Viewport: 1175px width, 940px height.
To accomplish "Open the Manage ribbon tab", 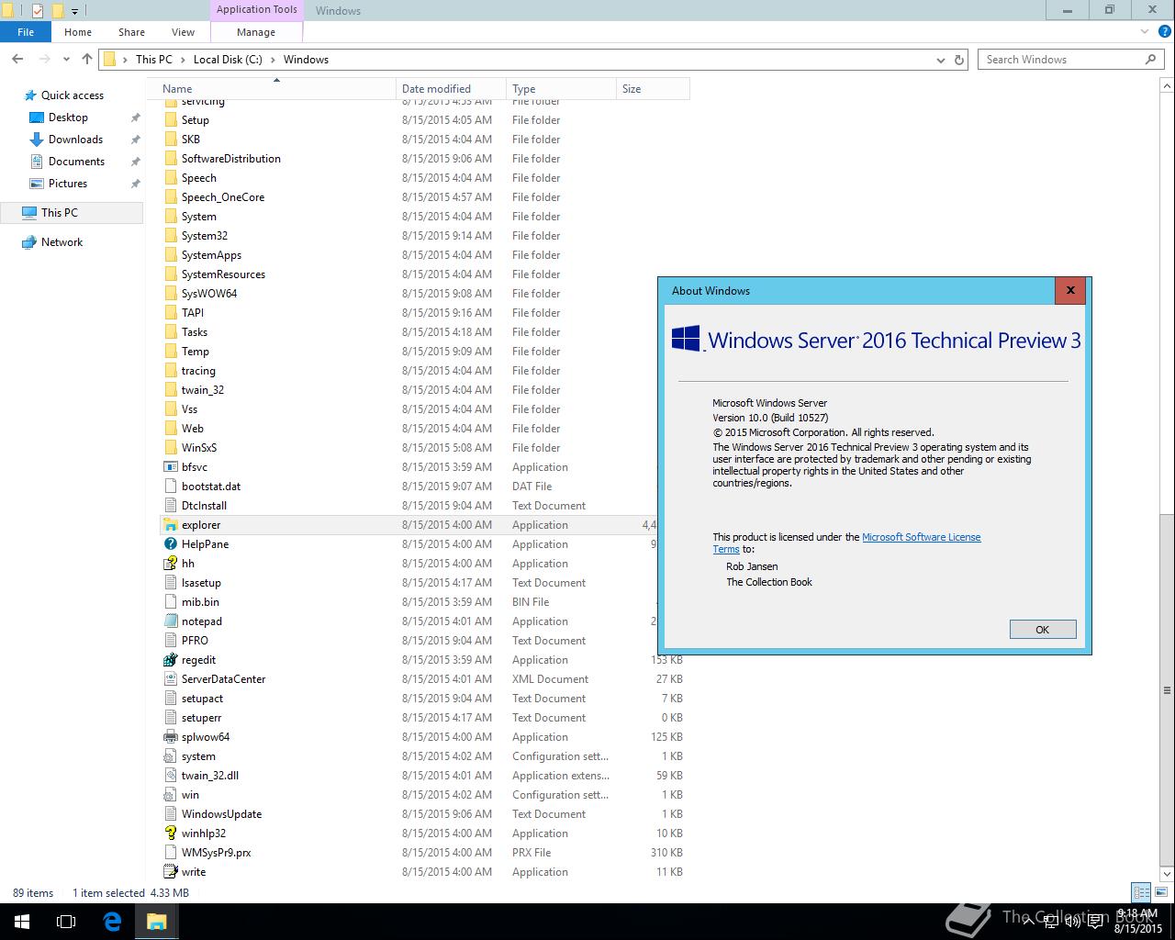I will [x=256, y=32].
